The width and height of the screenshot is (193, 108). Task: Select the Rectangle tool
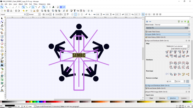coord(2,36)
